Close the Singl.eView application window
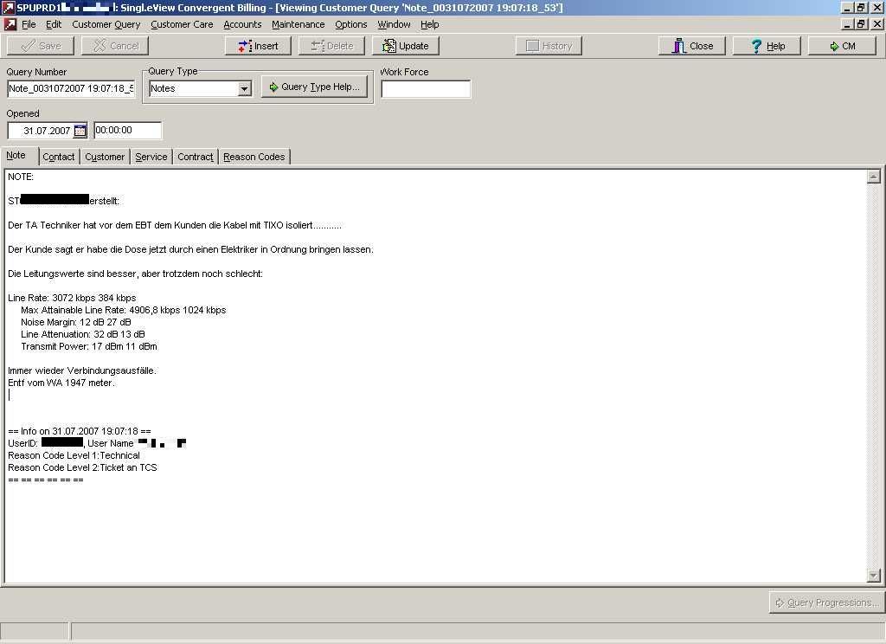 (x=877, y=7)
